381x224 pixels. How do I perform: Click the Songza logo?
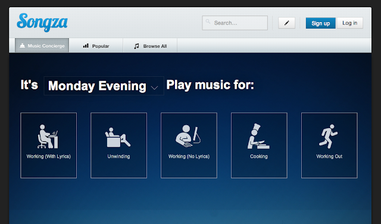click(x=42, y=23)
